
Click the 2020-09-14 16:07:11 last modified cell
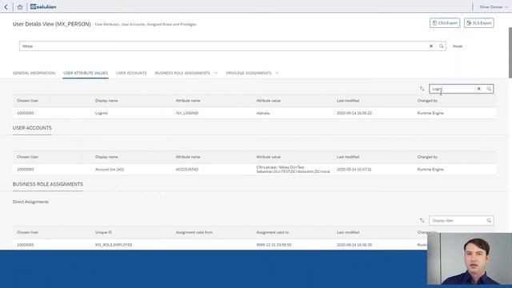[354, 170]
